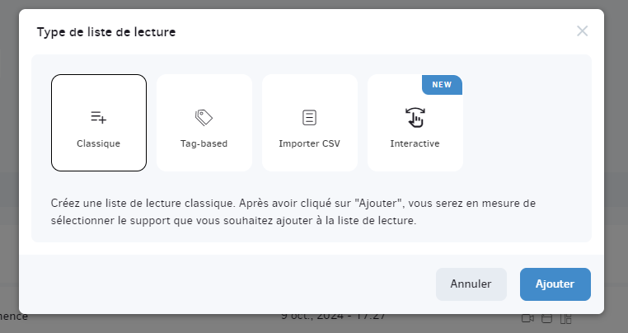Viewport: 628px width, 333px height.
Task: Click the "Interactive" text label
Action: pyautogui.click(x=415, y=143)
